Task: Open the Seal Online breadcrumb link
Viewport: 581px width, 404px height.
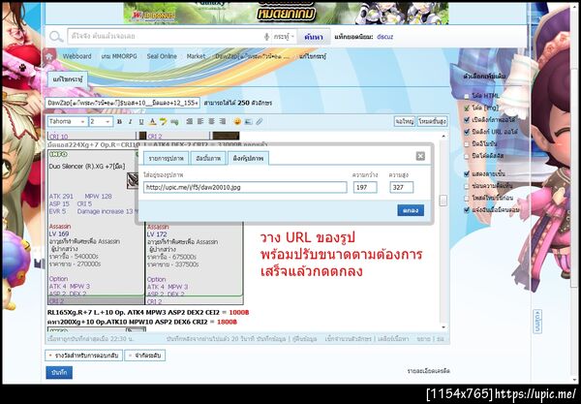Action: tap(162, 56)
